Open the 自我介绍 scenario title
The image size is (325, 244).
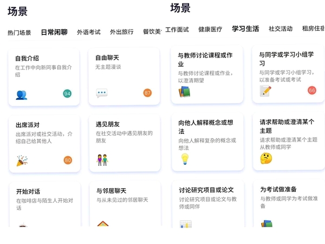pyautogui.click(x=27, y=59)
